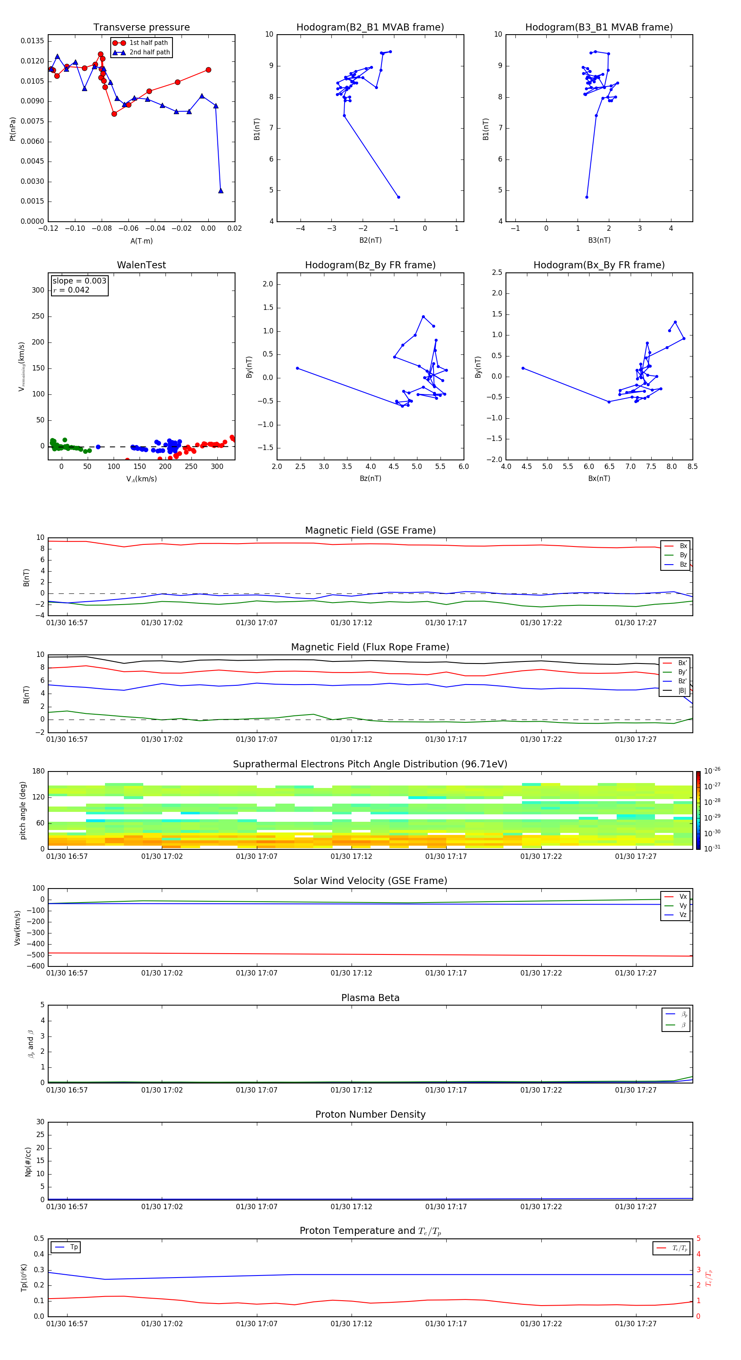
Task: Click the "Transverse pressure" plot title
Action: [141, 27]
